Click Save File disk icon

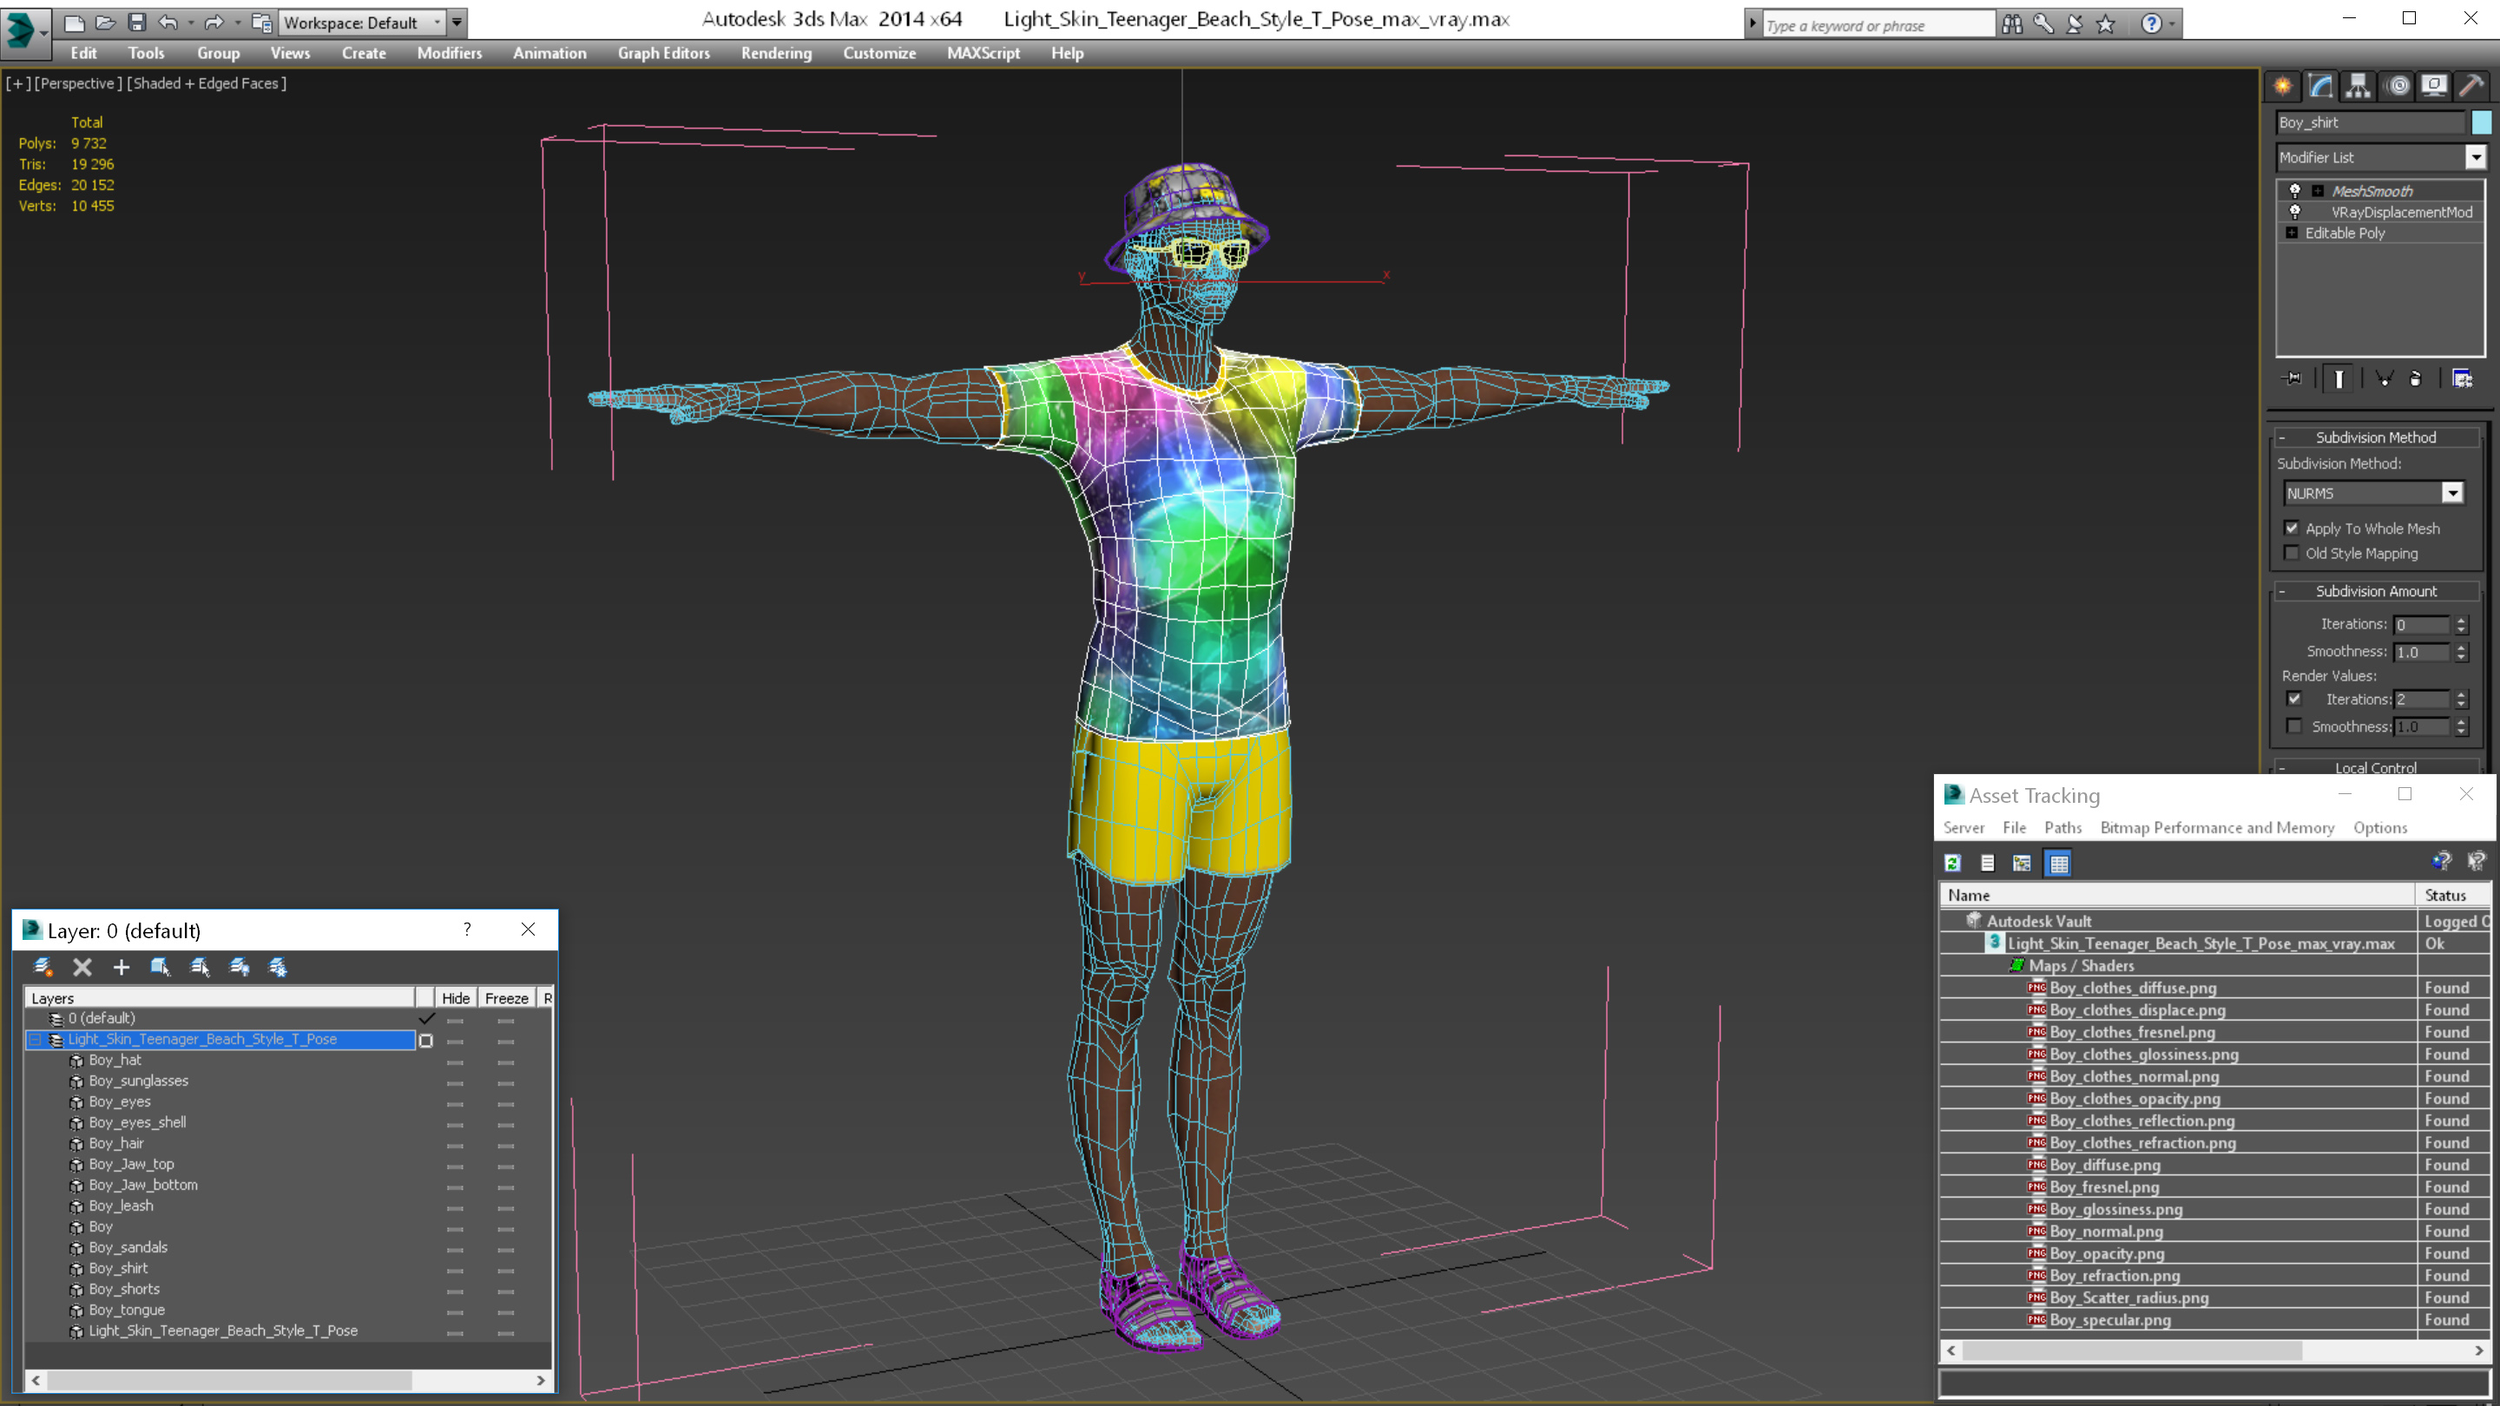[x=137, y=23]
